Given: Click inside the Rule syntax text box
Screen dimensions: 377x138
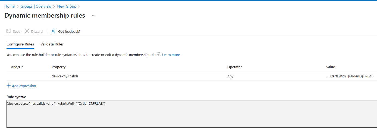Looking at the screenshot, I should tap(190, 116).
